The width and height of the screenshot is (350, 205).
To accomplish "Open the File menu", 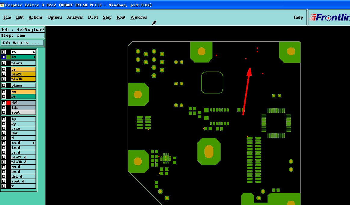I will 7,17.
